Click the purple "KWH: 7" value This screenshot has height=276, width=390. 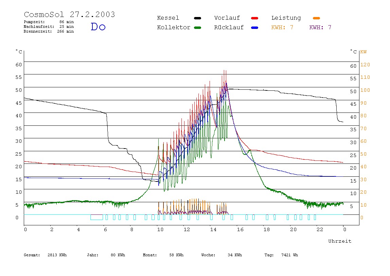(320, 28)
